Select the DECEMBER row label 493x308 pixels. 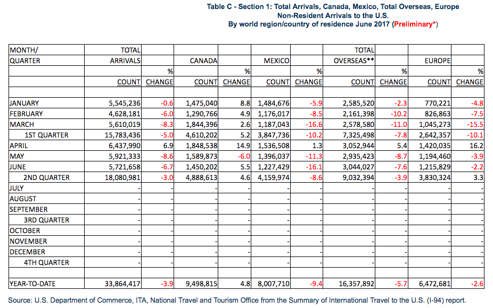point(27,252)
